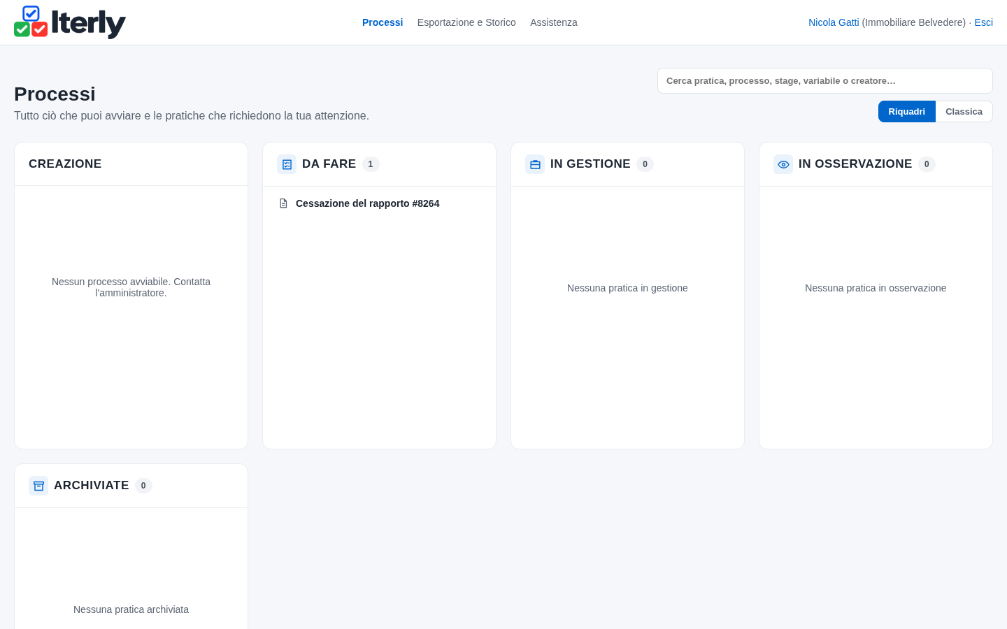Click the Archiviate count badge
The height and width of the screenshot is (629, 1007).
143,486
